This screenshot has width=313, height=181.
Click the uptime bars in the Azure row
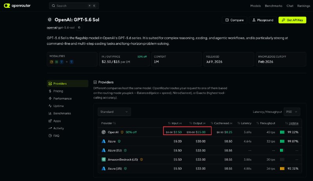(282, 141)
